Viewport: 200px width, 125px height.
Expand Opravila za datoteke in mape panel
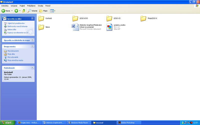click(x=32, y=40)
